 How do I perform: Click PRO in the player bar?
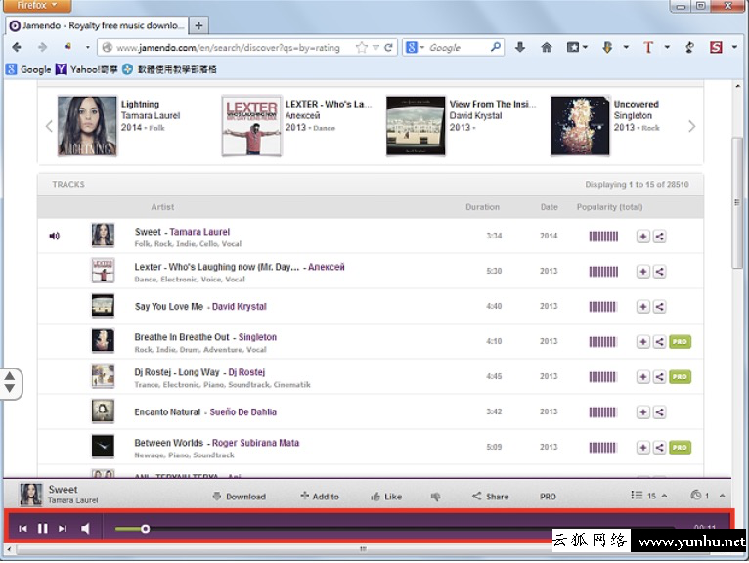(x=548, y=497)
